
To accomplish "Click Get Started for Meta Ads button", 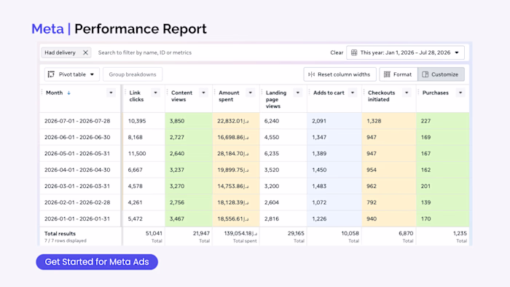I will [97, 262].
